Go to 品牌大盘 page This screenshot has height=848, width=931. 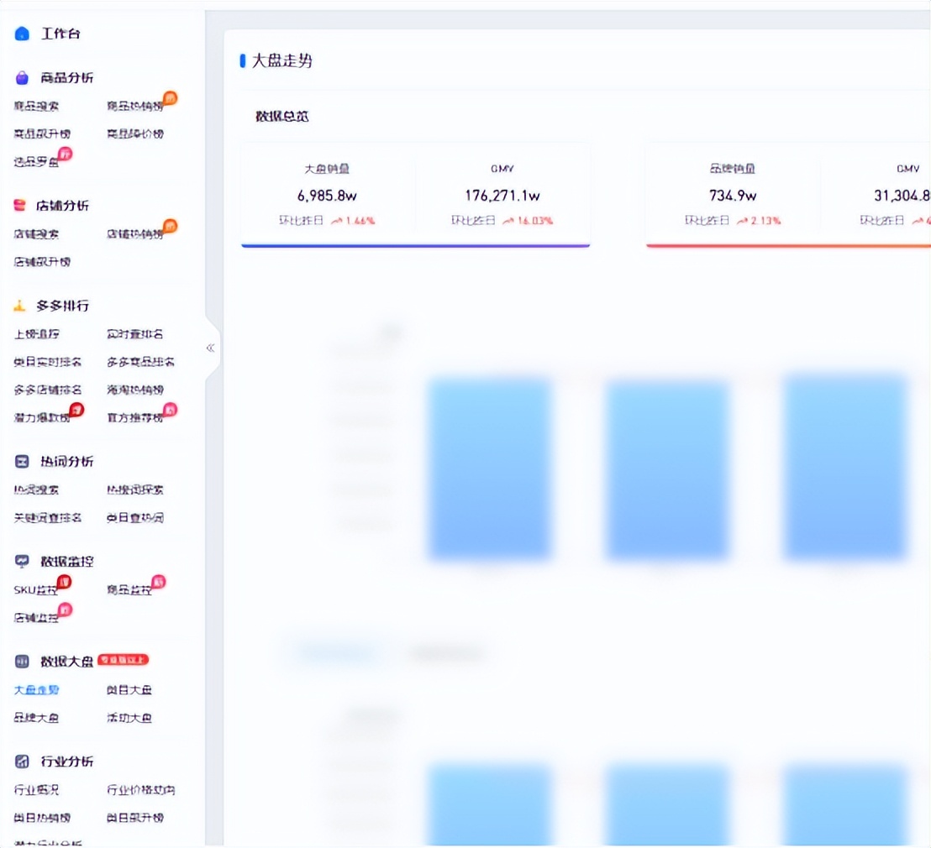pos(36,718)
